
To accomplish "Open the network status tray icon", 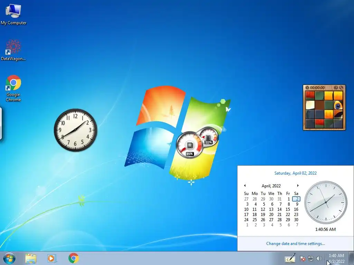I will click(311, 258).
